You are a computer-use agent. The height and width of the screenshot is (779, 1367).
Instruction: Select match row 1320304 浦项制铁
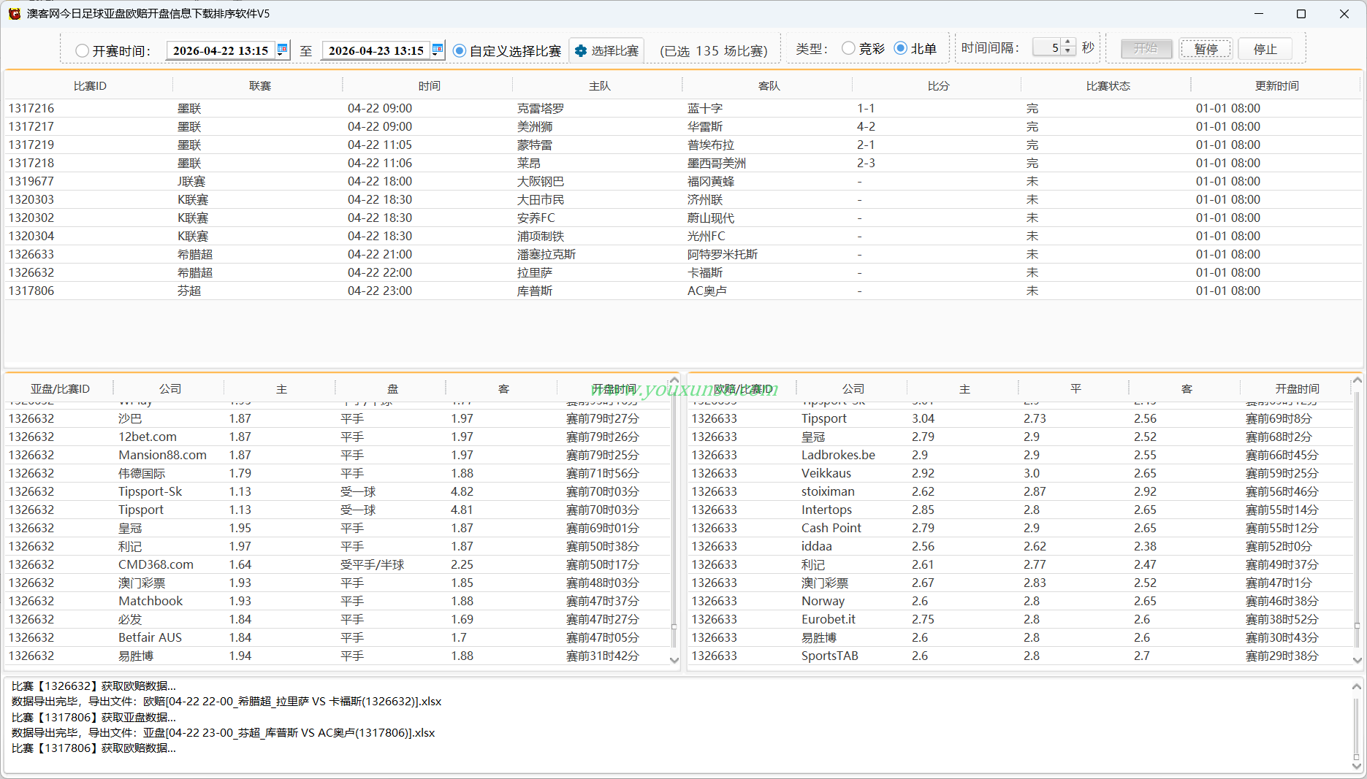683,236
